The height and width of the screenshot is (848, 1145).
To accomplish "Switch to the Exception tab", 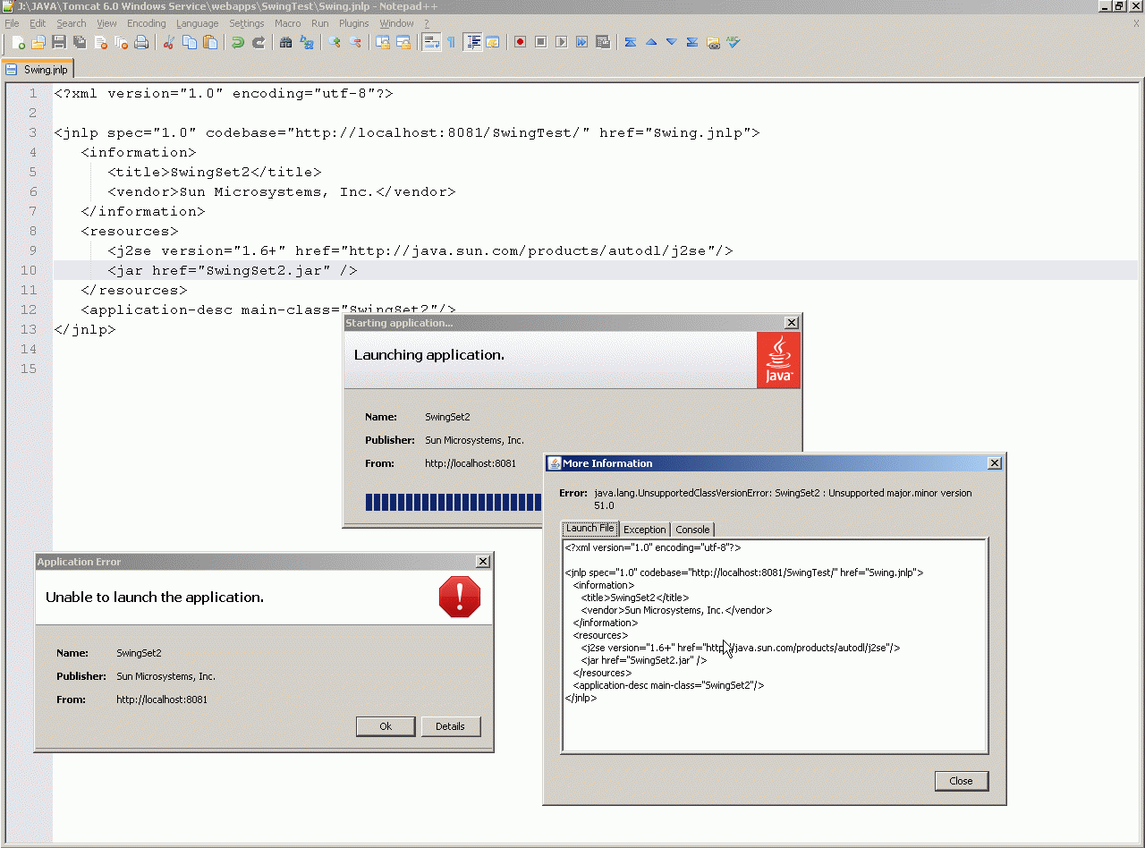I will 644,530.
